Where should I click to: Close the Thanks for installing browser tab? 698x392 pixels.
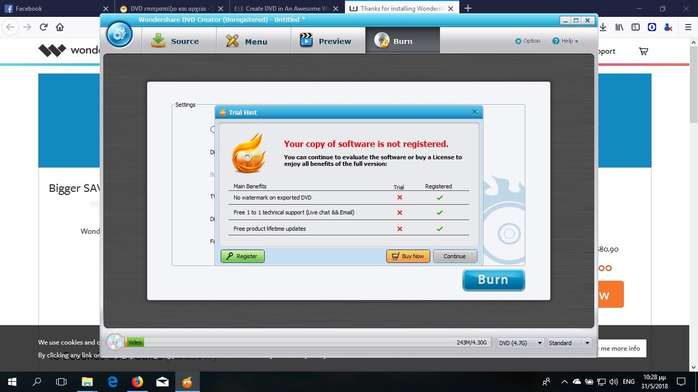point(450,9)
